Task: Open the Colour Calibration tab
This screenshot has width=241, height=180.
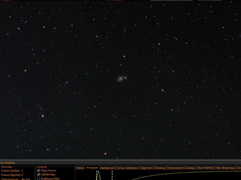Action: [x=127, y=168]
